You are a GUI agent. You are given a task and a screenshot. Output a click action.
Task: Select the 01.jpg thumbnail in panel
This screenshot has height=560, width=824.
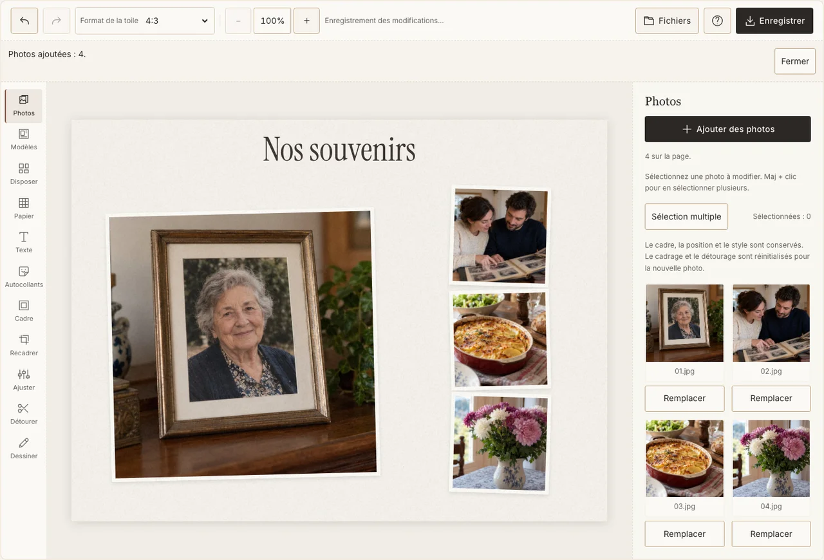(684, 323)
